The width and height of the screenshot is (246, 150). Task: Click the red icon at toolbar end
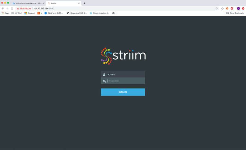[243, 8]
